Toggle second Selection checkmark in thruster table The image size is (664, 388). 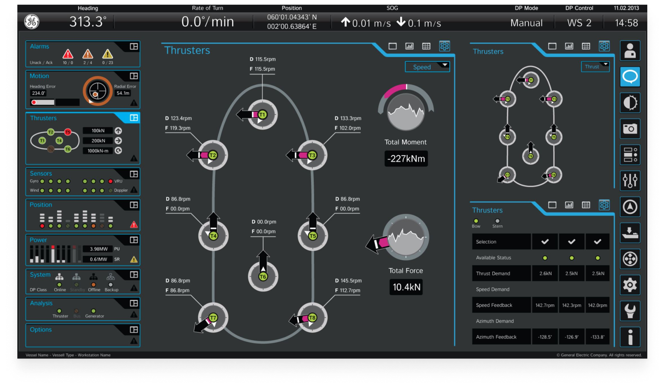point(571,242)
